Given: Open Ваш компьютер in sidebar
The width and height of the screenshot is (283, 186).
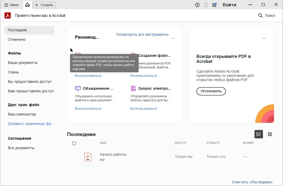Looking at the screenshot, I should (22, 114).
